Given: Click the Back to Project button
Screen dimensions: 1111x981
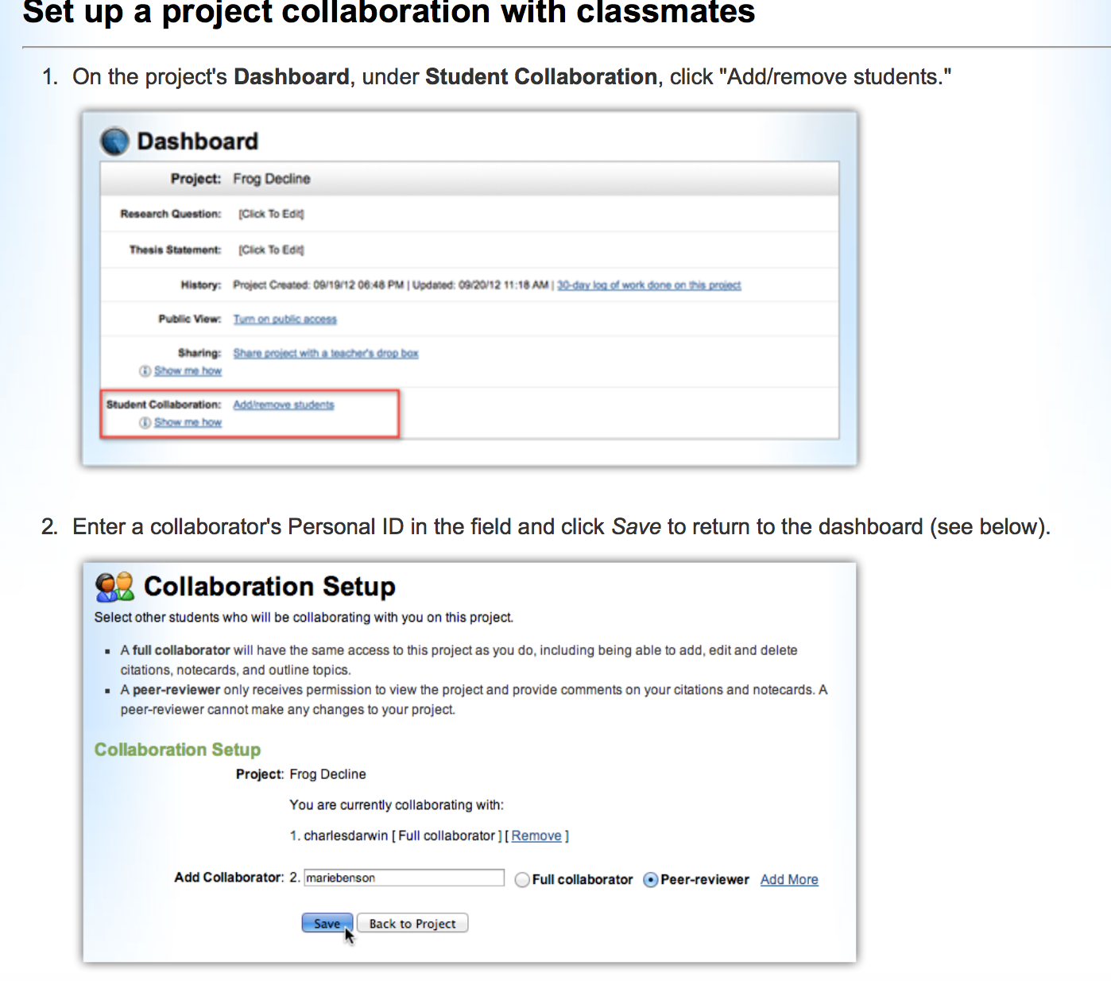Looking at the screenshot, I should pos(412,923).
